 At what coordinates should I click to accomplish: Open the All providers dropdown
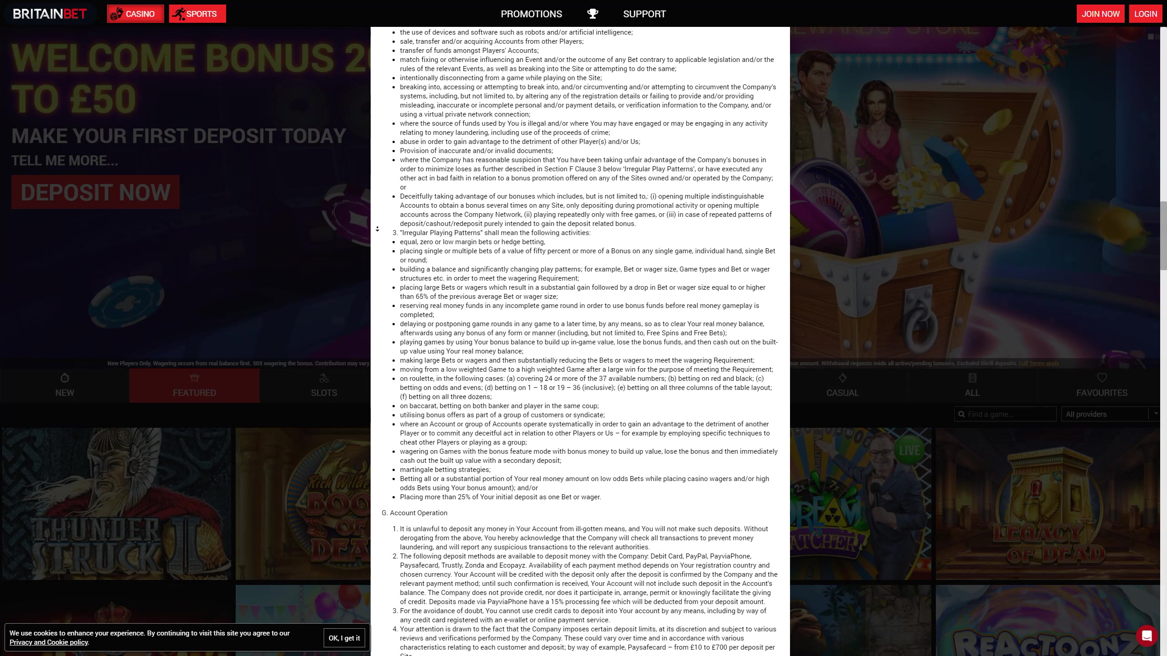(x=1105, y=414)
